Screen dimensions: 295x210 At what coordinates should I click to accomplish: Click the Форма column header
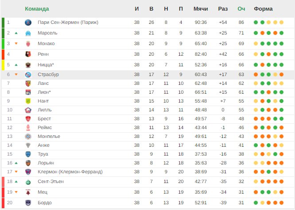point(263,9)
